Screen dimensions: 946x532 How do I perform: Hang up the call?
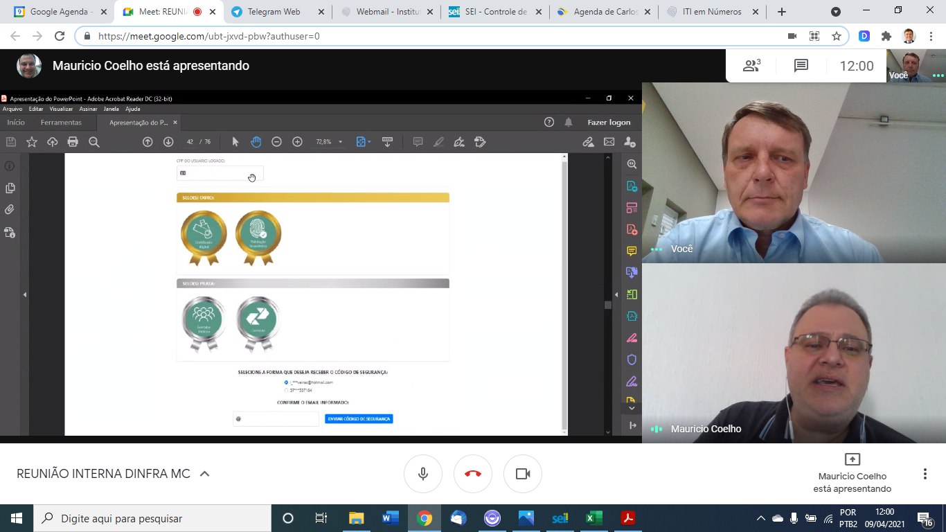click(473, 474)
